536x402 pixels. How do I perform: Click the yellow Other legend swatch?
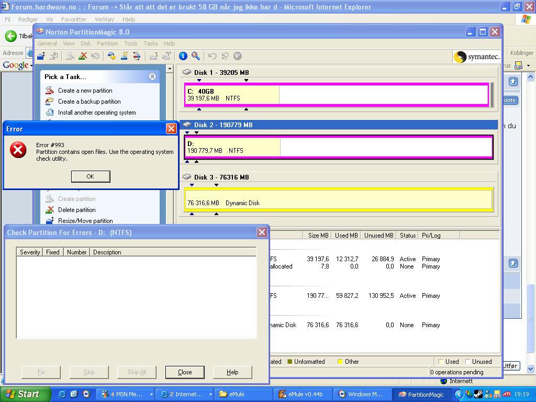tap(340, 361)
